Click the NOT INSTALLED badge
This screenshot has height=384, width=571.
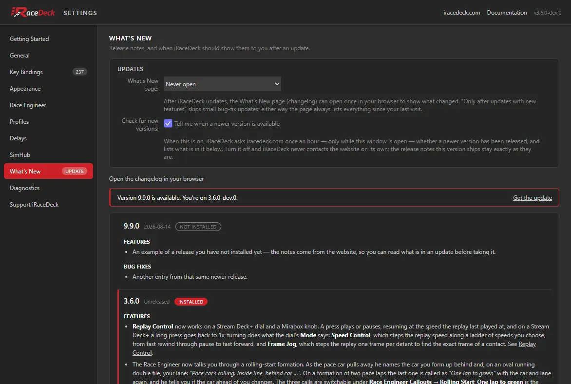[x=198, y=227]
